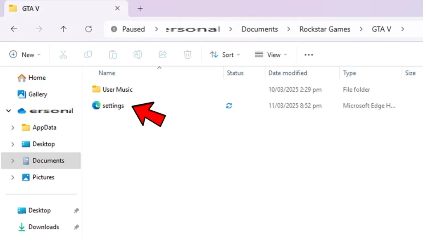Open the Sort dropdown menu
423x238 pixels.
point(225,55)
